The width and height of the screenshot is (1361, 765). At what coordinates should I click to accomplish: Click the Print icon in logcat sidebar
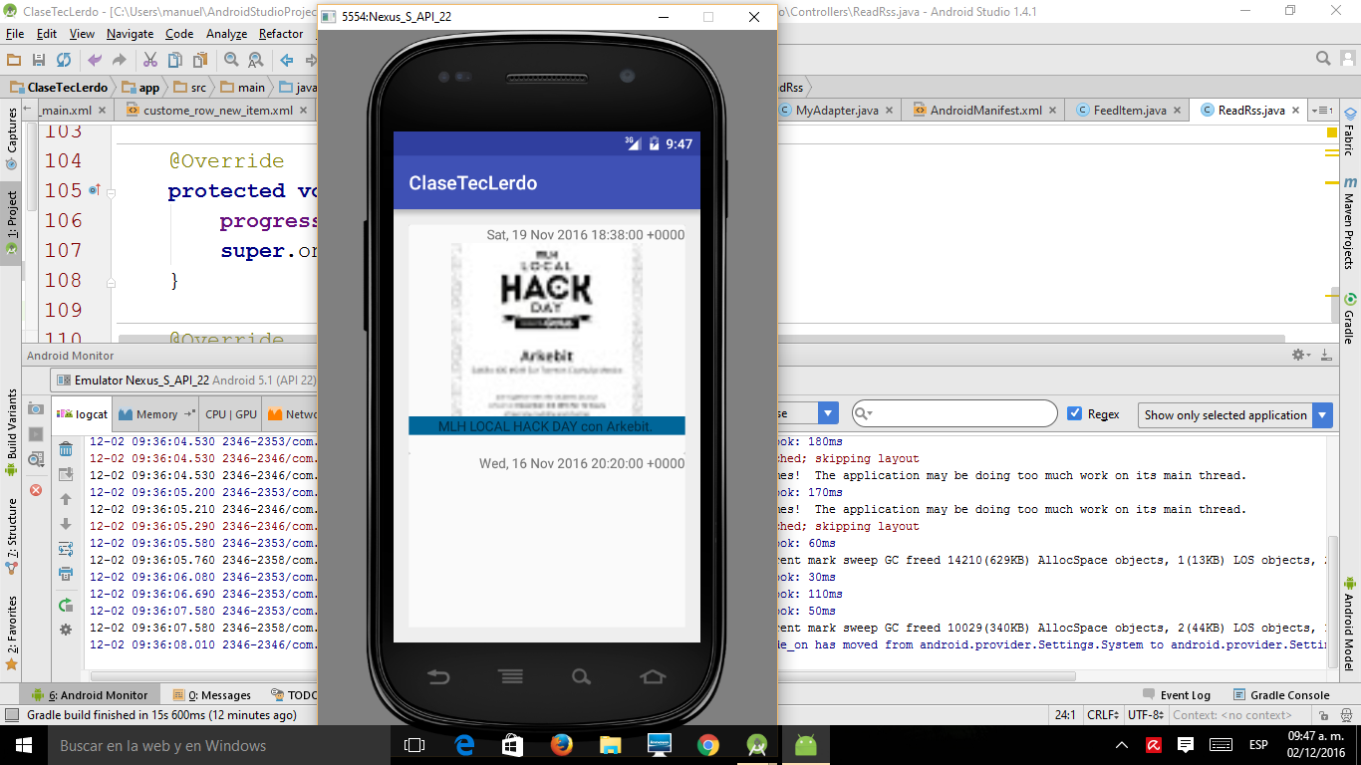point(66,574)
